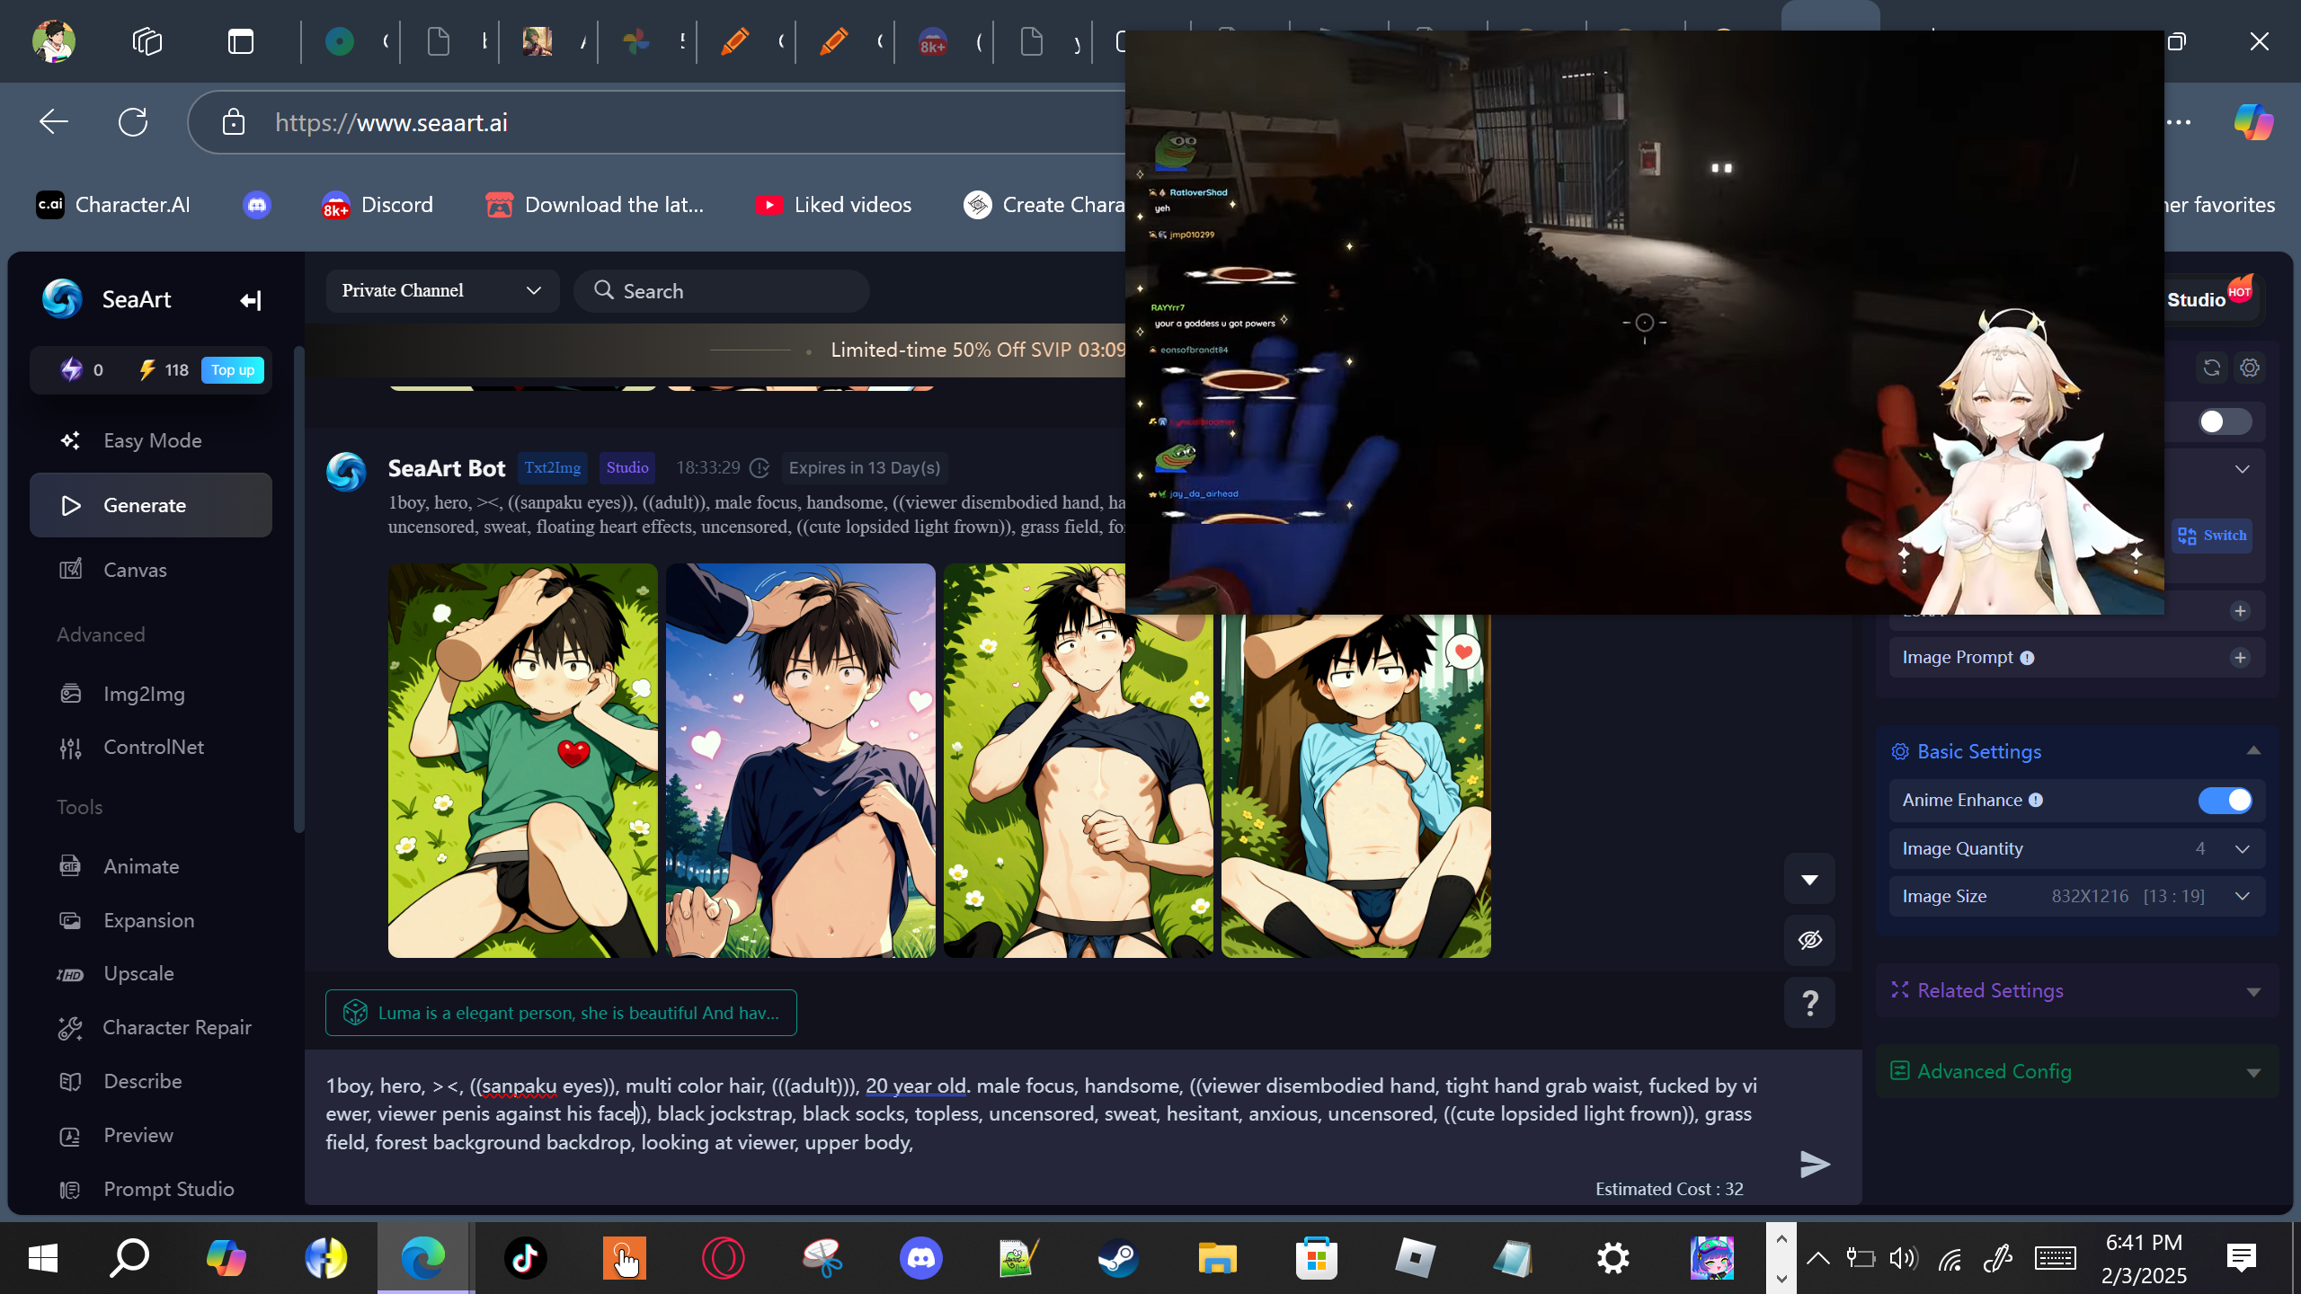Open TikTok from the taskbar
The height and width of the screenshot is (1294, 2301).
click(526, 1258)
